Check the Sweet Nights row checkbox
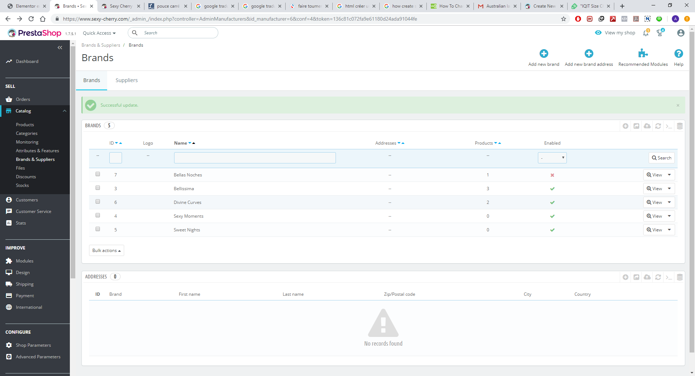This screenshot has width=695, height=376. pyautogui.click(x=98, y=229)
